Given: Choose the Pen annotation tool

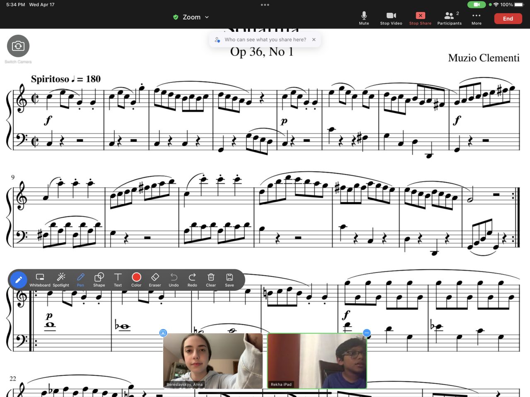Looking at the screenshot, I should coord(80,280).
